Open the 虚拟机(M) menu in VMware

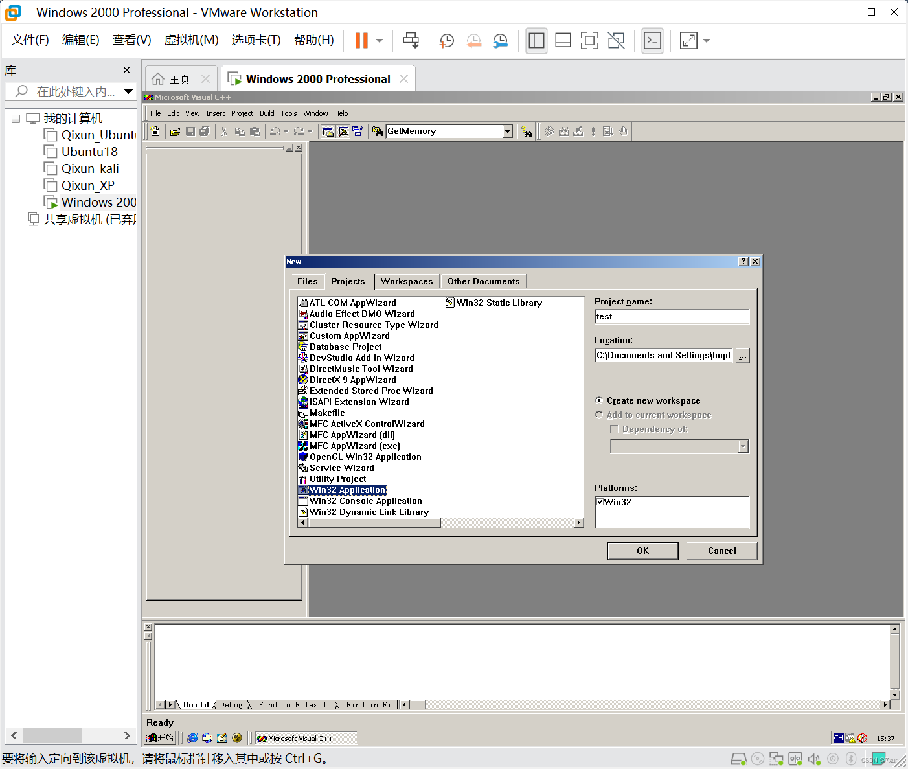click(192, 40)
